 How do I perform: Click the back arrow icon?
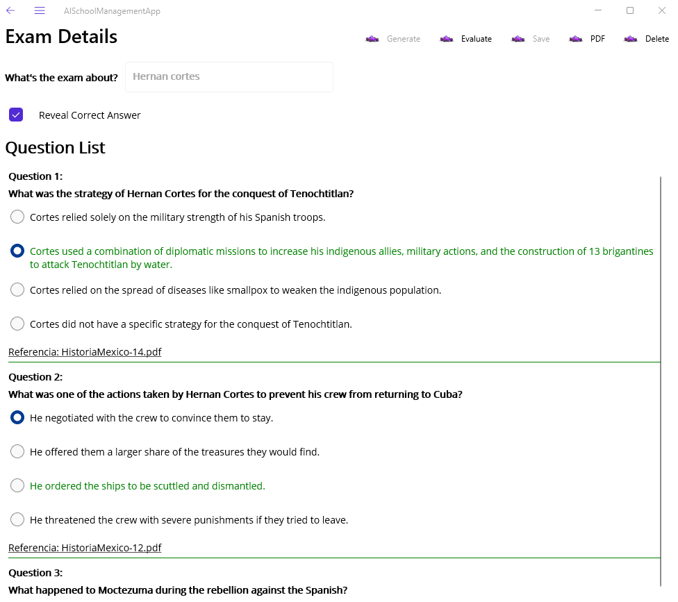10,10
